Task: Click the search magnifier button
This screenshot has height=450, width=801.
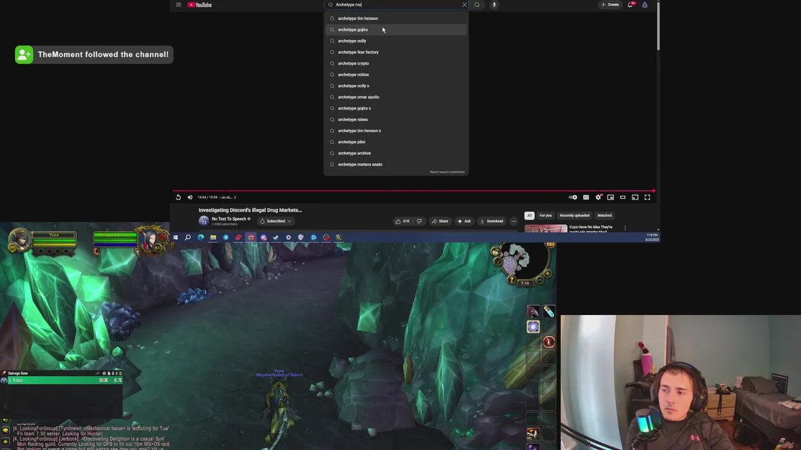Action: 477,4
